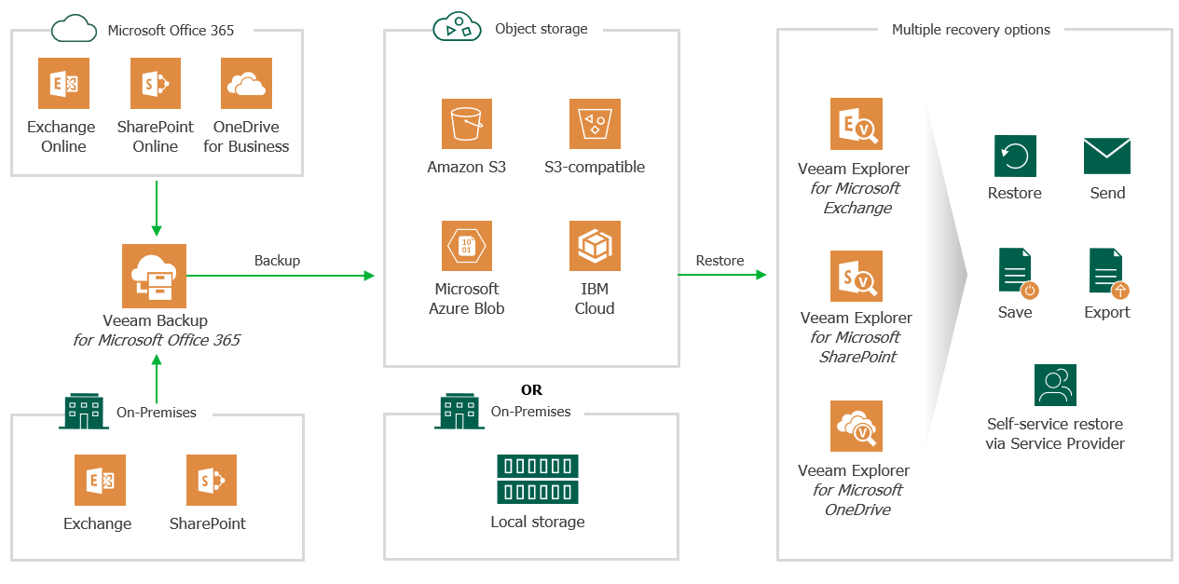Image resolution: width=1179 pixels, height=584 pixels.
Task: Click the Exchange Online icon
Action: click(63, 84)
